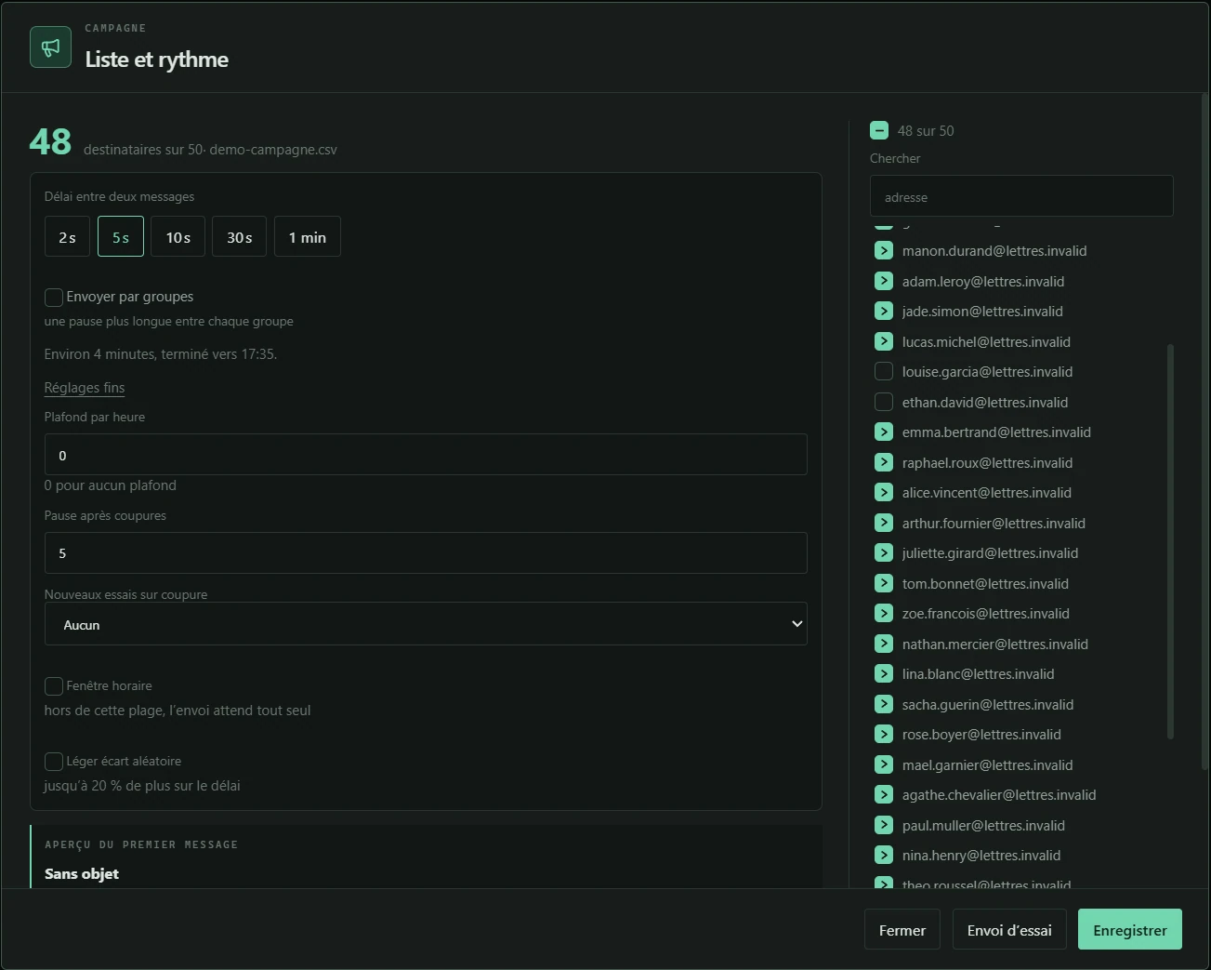Uncheck lina.blanc@lettres.invalid recipient

click(884, 674)
